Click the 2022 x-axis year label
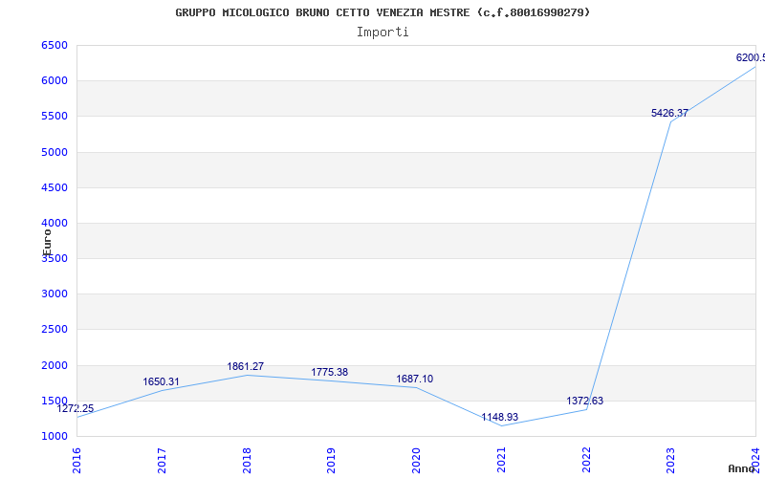The height and width of the screenshot is (478, 765). (x=586, y=461)
